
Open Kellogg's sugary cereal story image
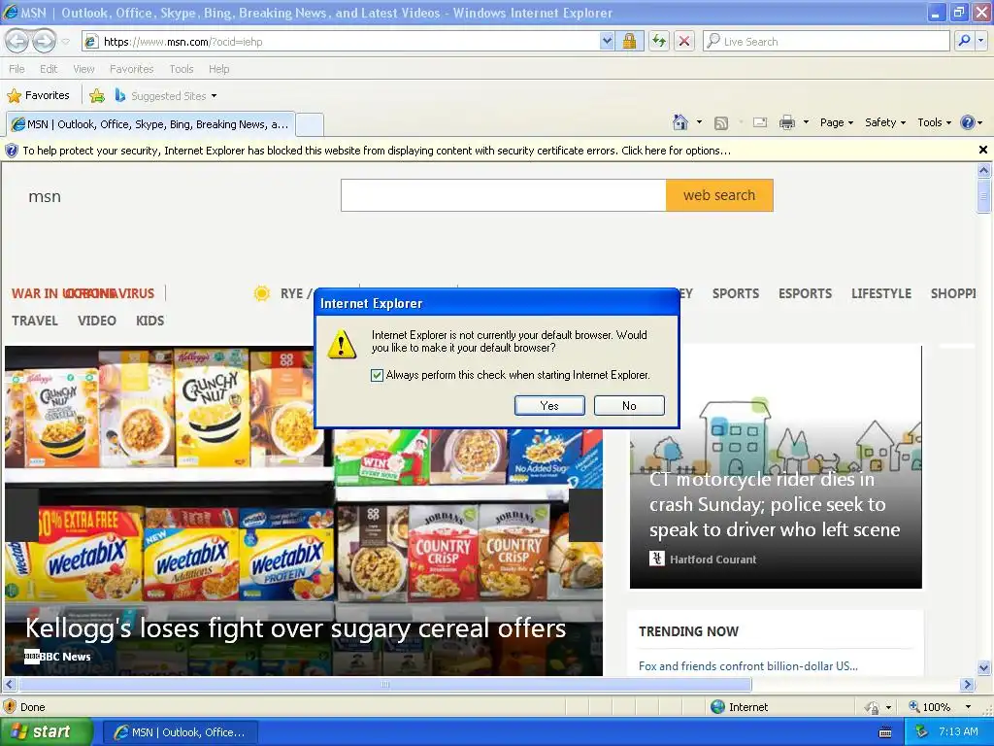pyautogui.click(x=304, y=511)
